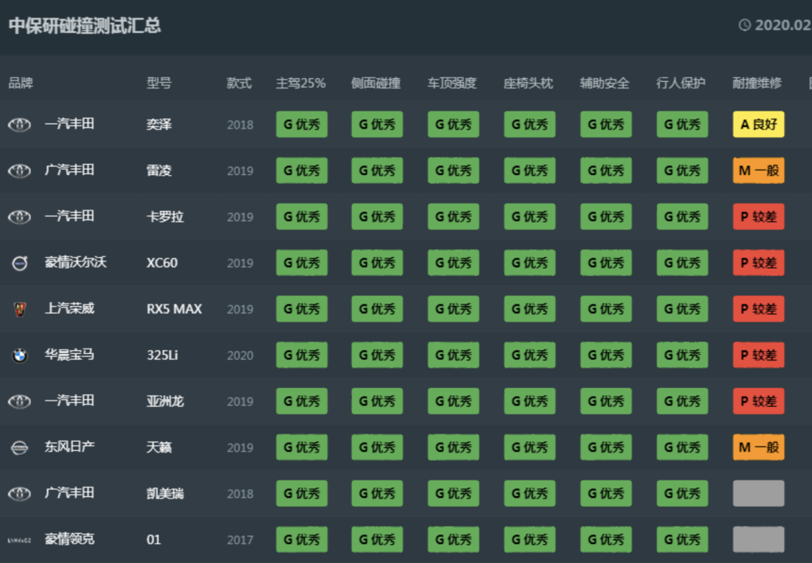Select the 座椅头枕 column header
The image size is (812, 563).
(529, 83)
